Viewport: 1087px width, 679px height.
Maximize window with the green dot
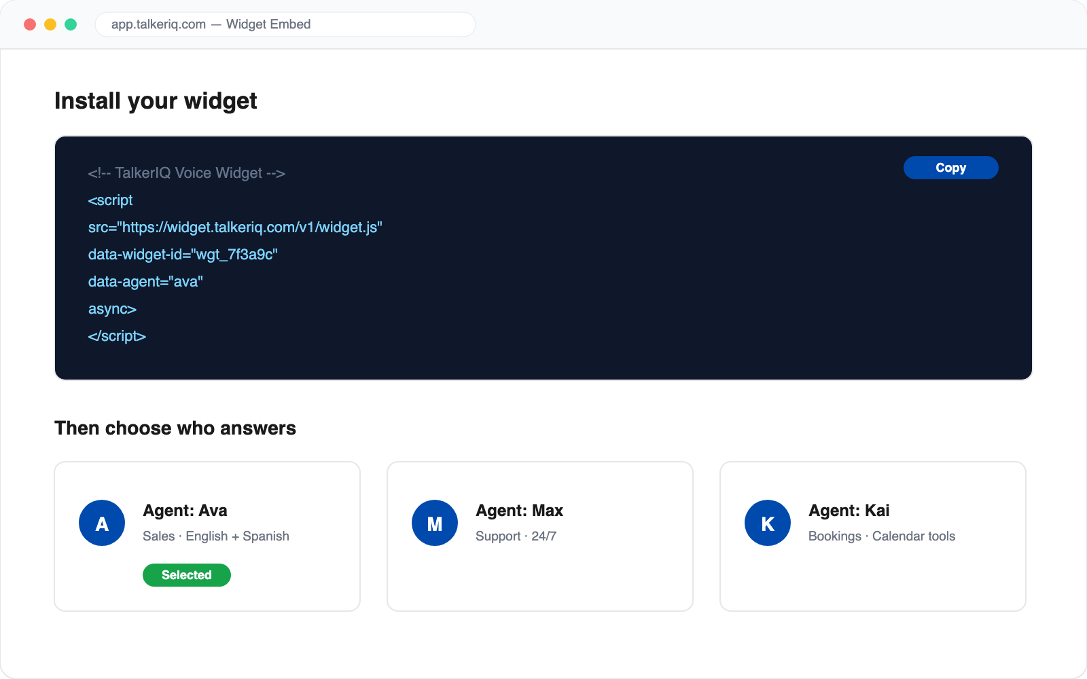tap(71, 24)
